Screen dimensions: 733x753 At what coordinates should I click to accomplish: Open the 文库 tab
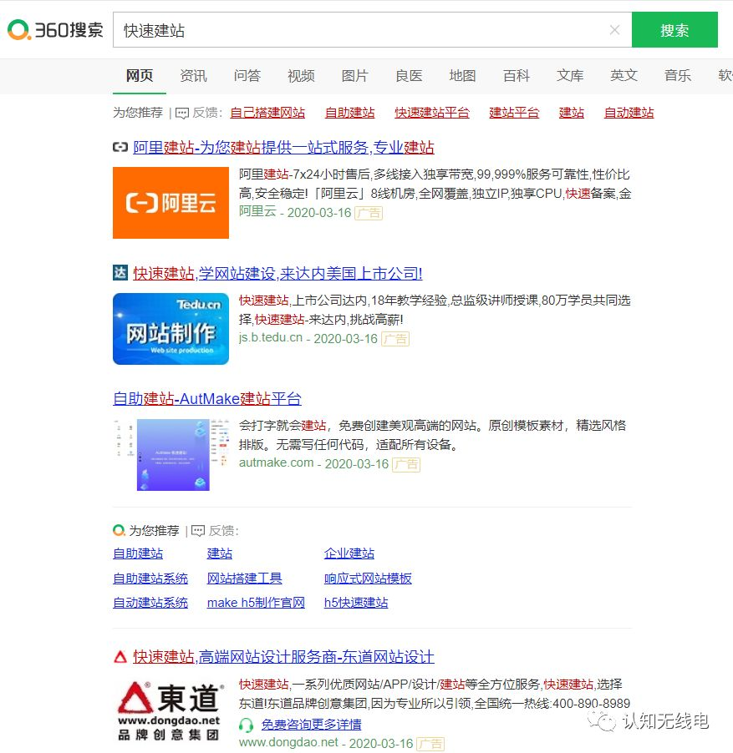[570, 76]
